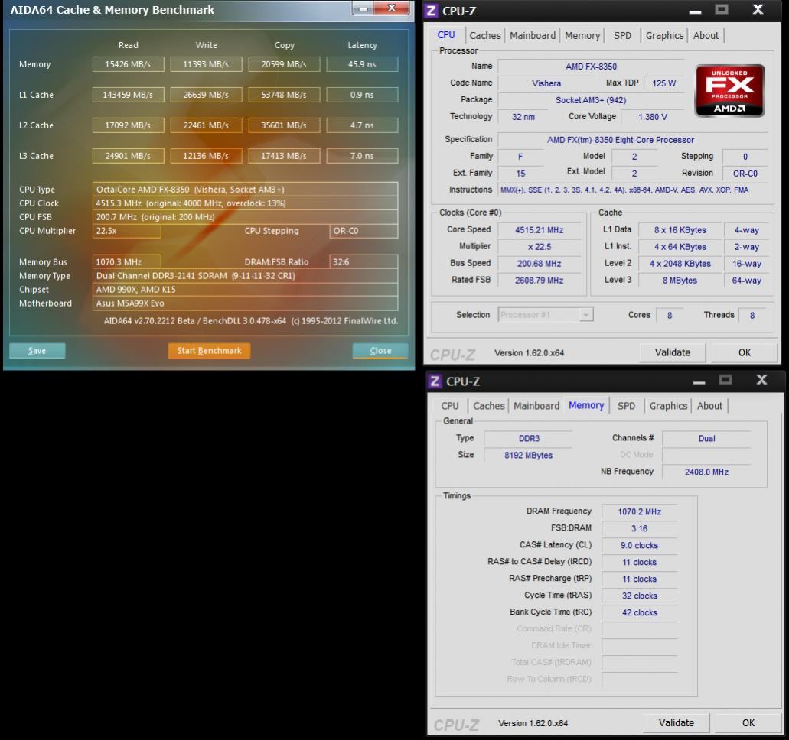The image size is (789, 740).
Task: Click Core Speed value 4515.21 MHz
Action: (540, 230)
